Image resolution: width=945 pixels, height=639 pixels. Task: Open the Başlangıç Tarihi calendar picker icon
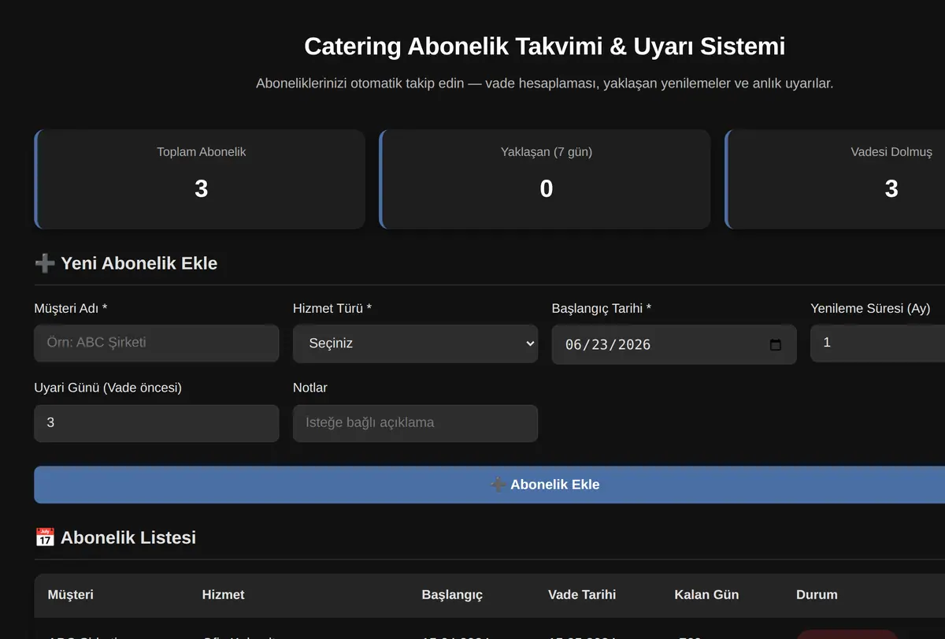pyautogui.click(x=775, y=345)
